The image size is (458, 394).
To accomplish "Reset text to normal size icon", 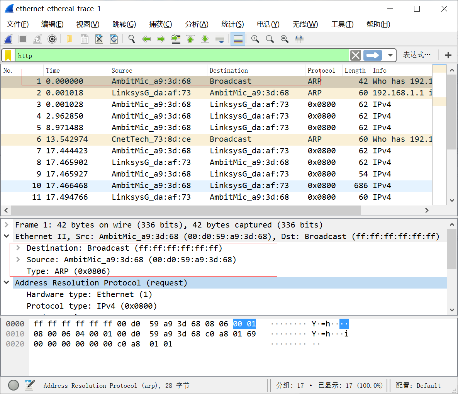I will point(285,39).
